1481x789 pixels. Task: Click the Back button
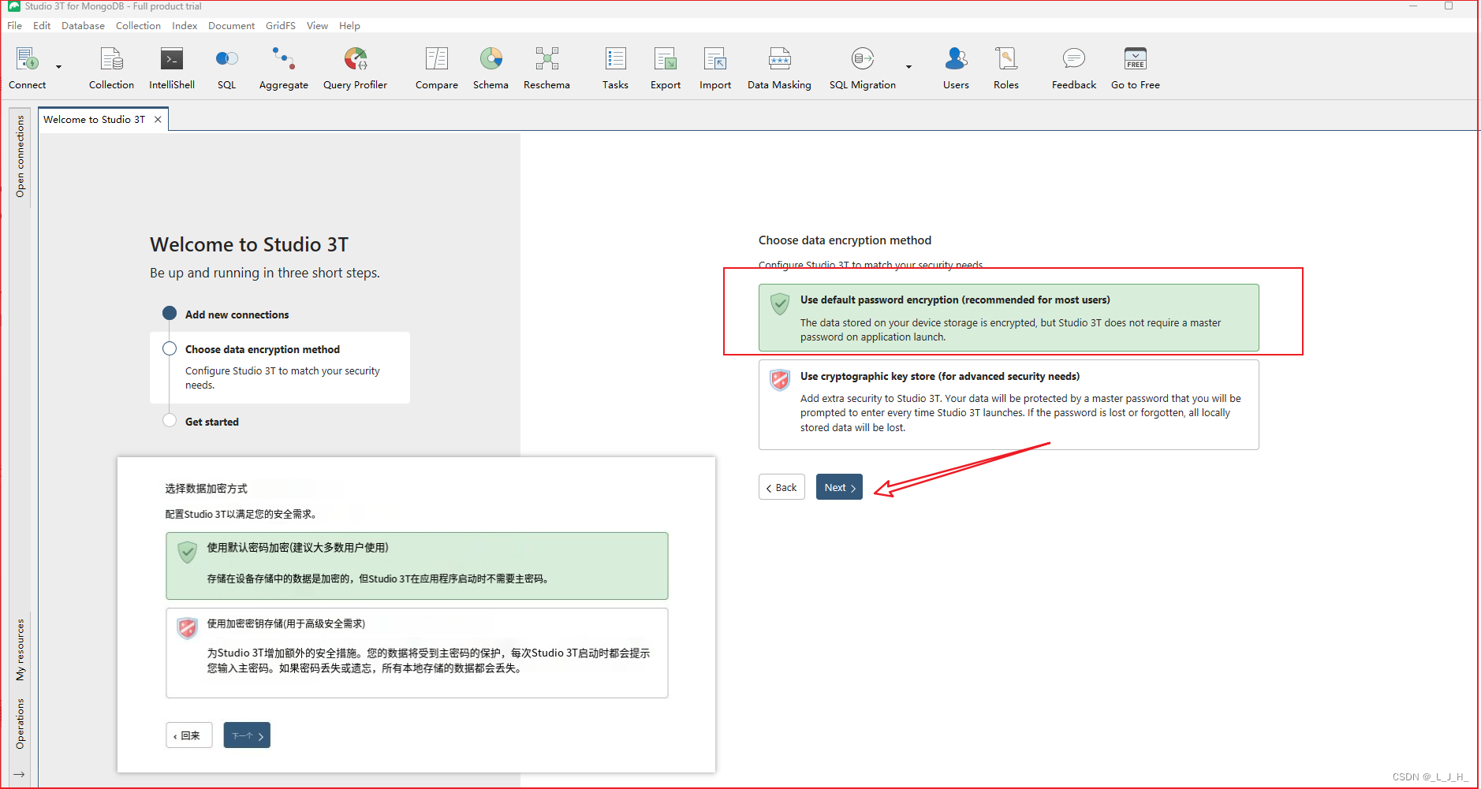(x=781, y=487)
